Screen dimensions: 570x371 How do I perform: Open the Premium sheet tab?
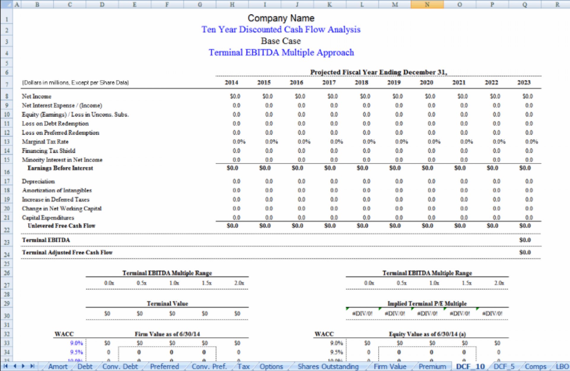(432, 367)
